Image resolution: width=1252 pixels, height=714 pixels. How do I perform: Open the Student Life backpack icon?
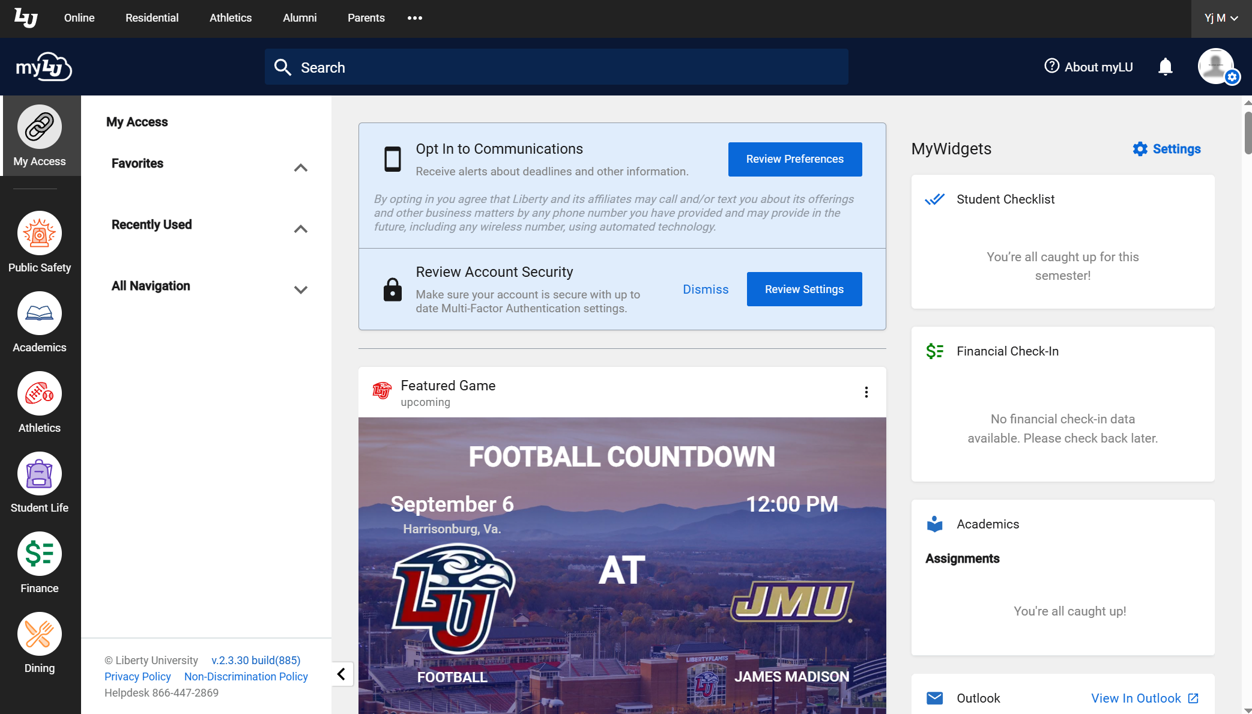pyautogui.click(x=40, y=473)
